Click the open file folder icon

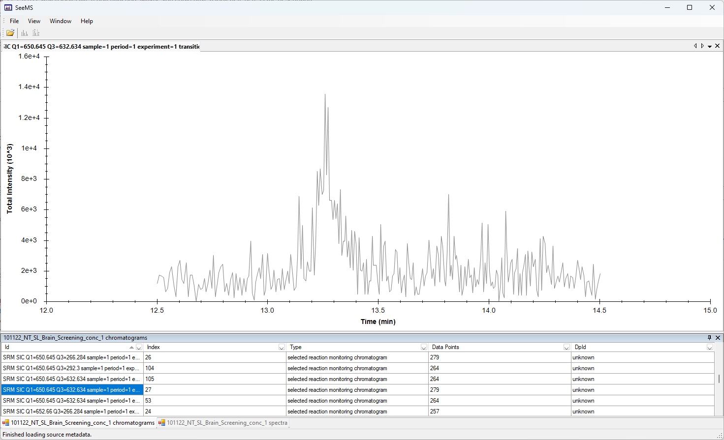click(x=10, y=33)
